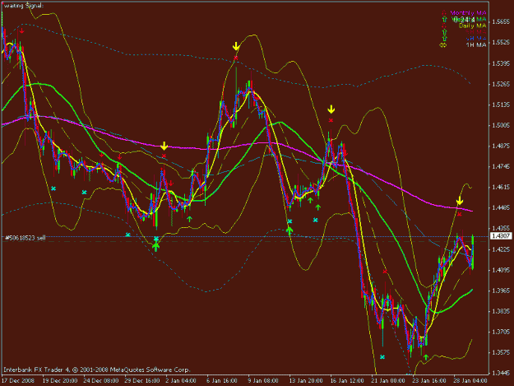Click the red cross under the 16 Jan yellow arrow

(x=331, y=120)
